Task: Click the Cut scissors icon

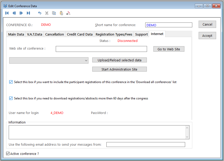Action: click(x=47, y=13)
